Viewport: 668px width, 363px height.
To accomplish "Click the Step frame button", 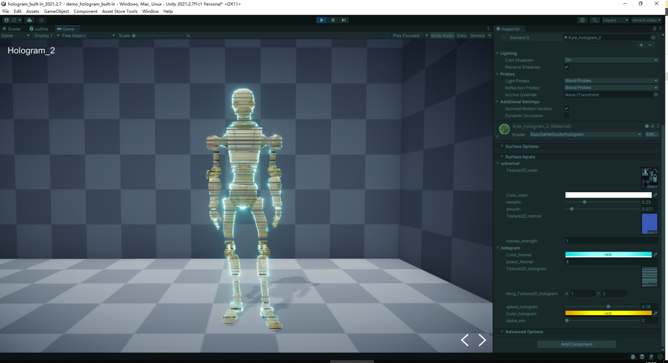I will coord(343,20).
